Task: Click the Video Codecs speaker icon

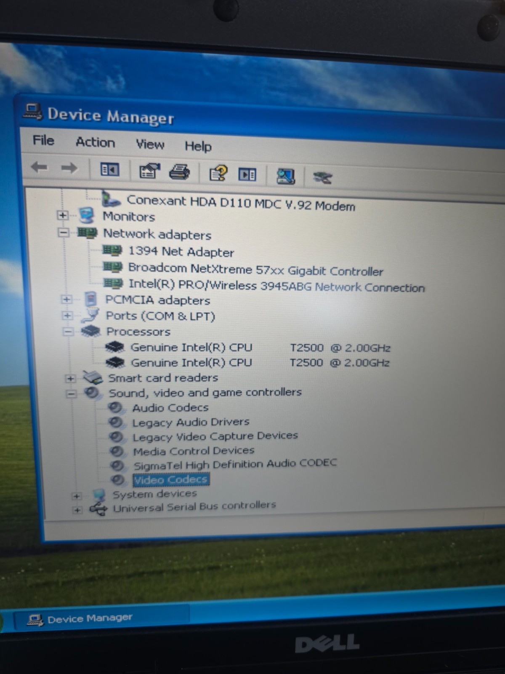Action: pyautogui.click(x=117, y=479)
